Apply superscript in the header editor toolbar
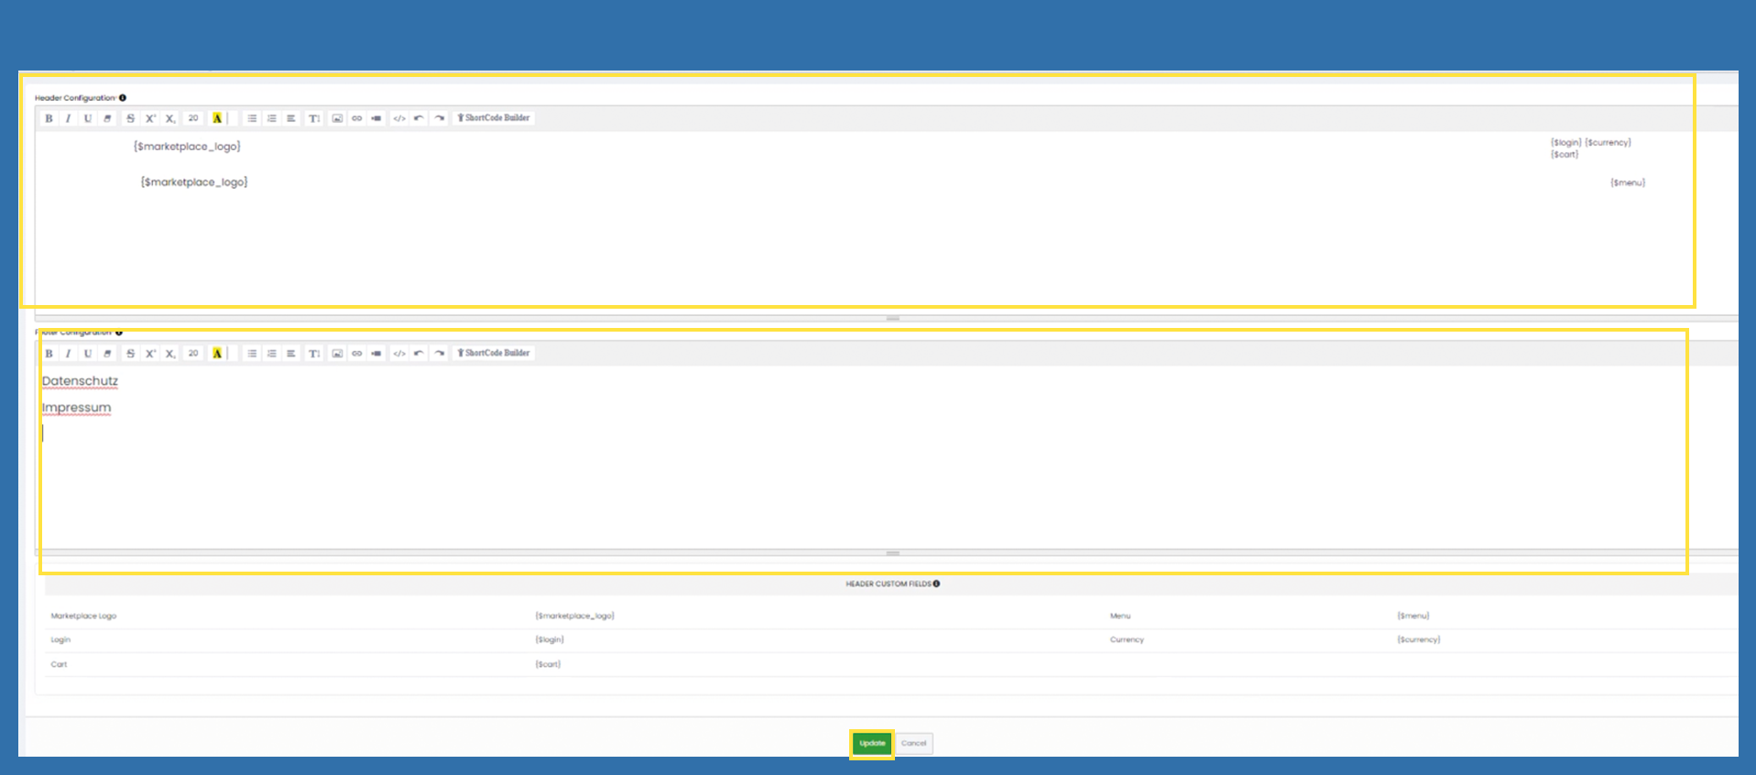 pyautogui.click(x=150, y=118)
